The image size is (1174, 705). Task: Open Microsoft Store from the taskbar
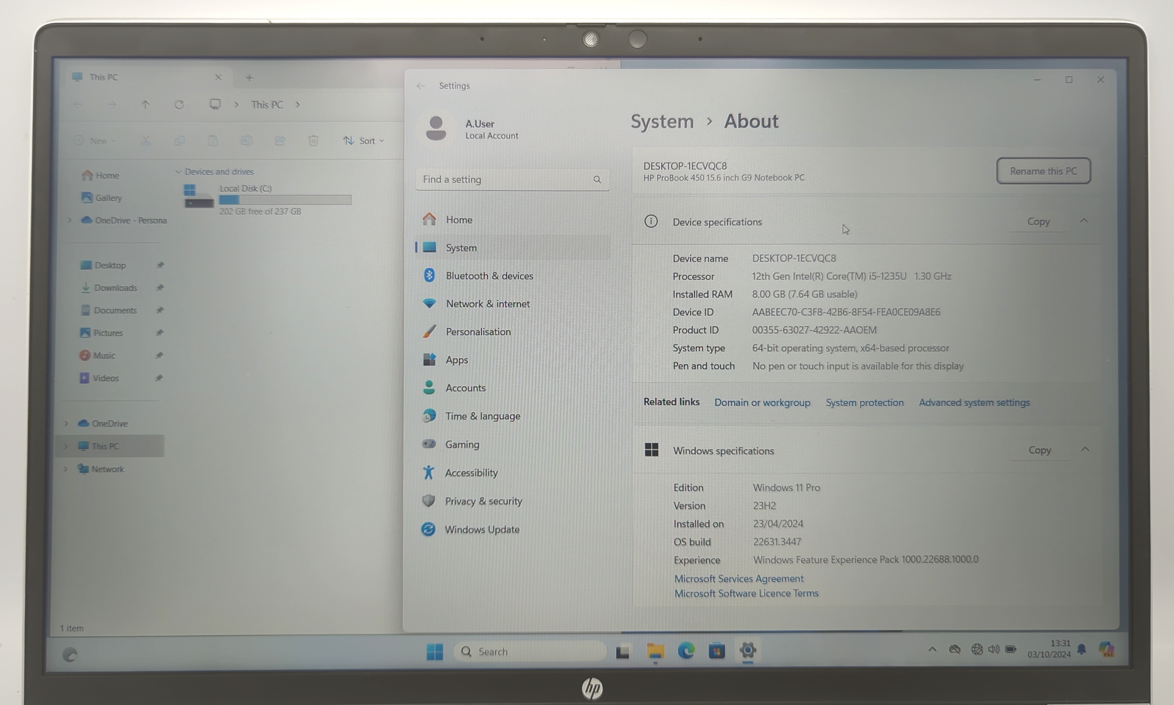(717, 650)
